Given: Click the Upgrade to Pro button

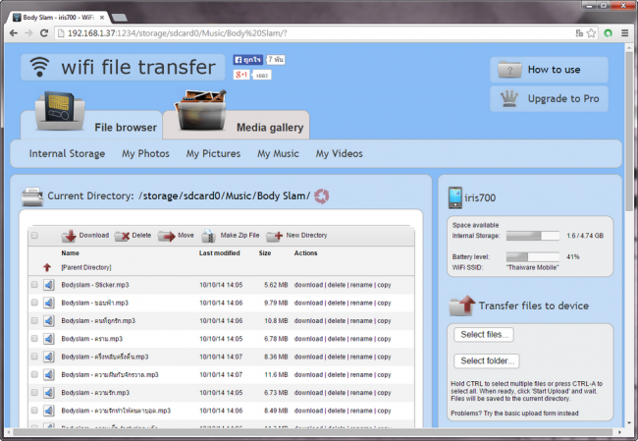Looking at the screenshot, I should point(549,98).
